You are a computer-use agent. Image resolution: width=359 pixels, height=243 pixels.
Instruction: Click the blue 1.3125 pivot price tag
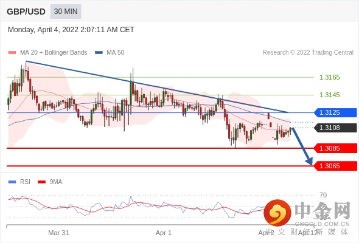335,112
